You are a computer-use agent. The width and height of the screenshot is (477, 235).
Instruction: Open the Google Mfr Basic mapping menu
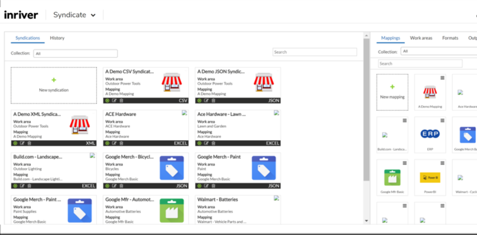click(405, 163)
